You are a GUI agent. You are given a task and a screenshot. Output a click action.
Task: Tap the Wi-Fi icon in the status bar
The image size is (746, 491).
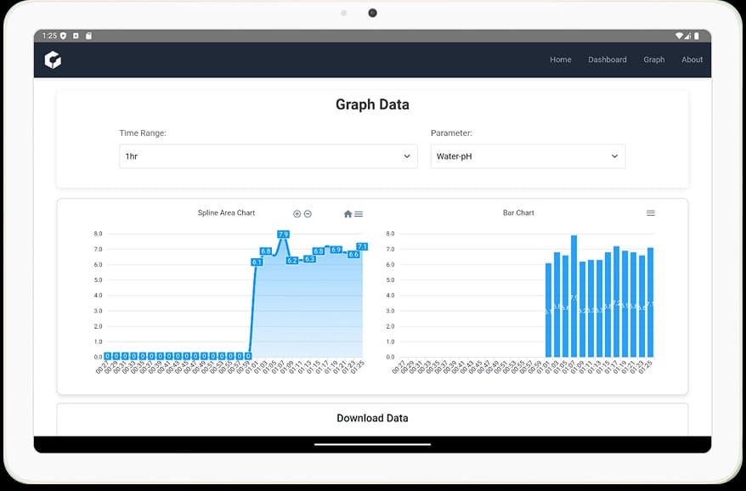click(x=680, y=37)
